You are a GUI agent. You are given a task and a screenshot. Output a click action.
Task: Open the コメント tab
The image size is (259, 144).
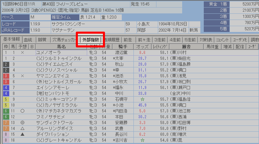(223, 40)
